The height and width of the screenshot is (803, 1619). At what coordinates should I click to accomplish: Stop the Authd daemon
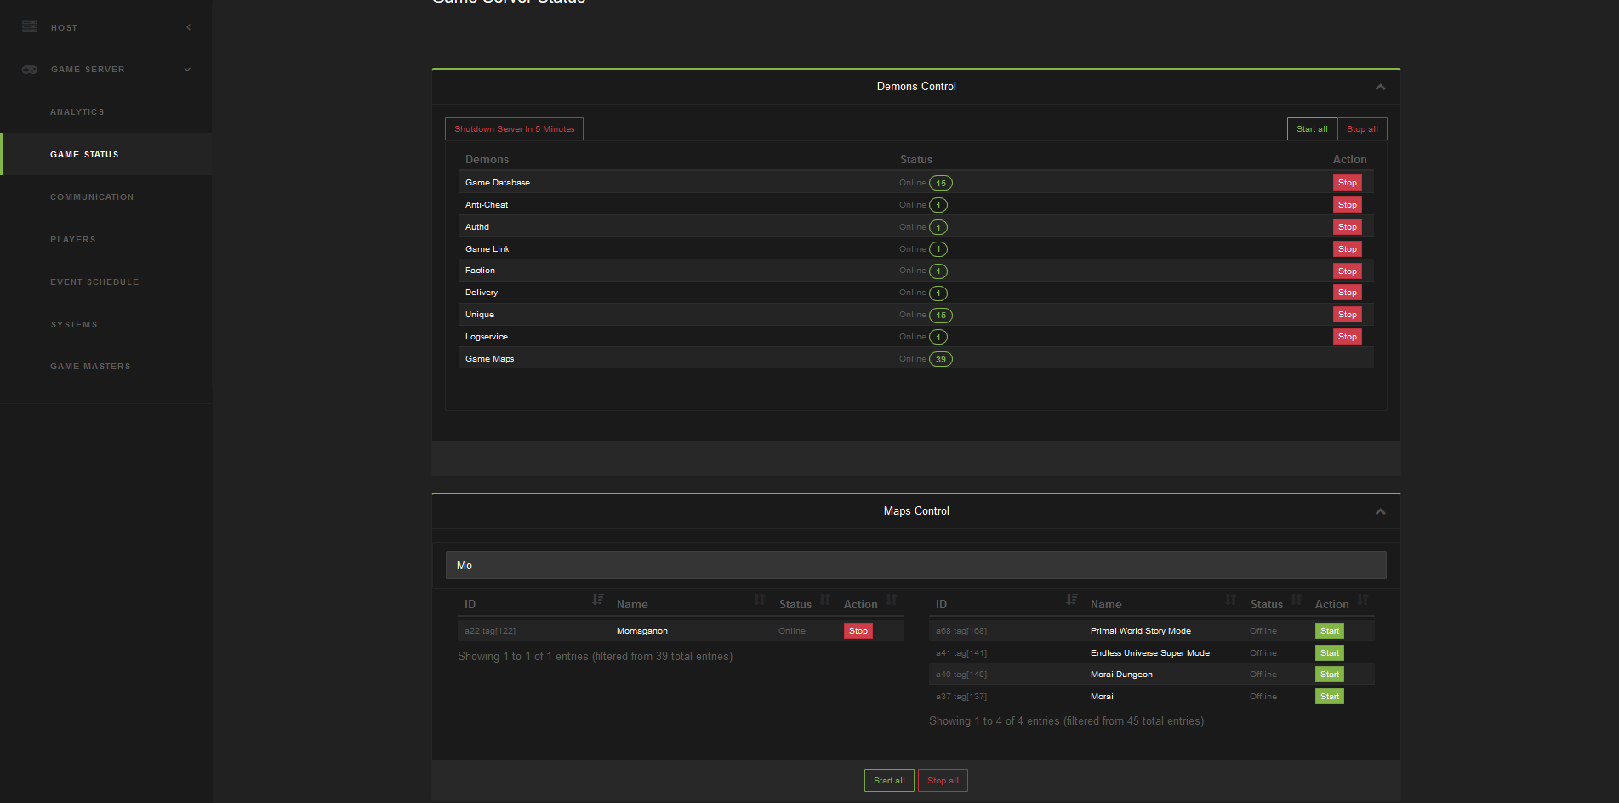coord(1348,227)
